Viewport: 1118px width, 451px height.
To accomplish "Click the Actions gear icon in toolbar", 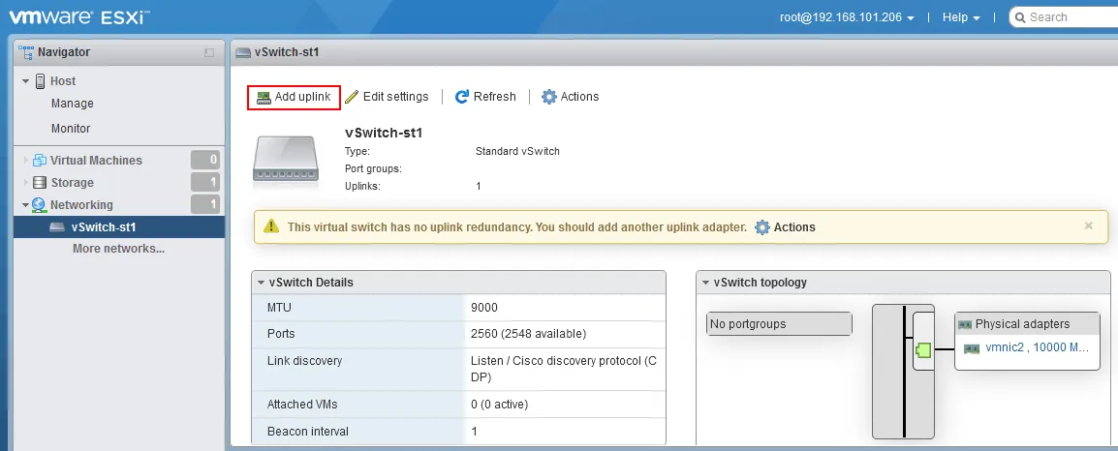I will coord(549,97).
